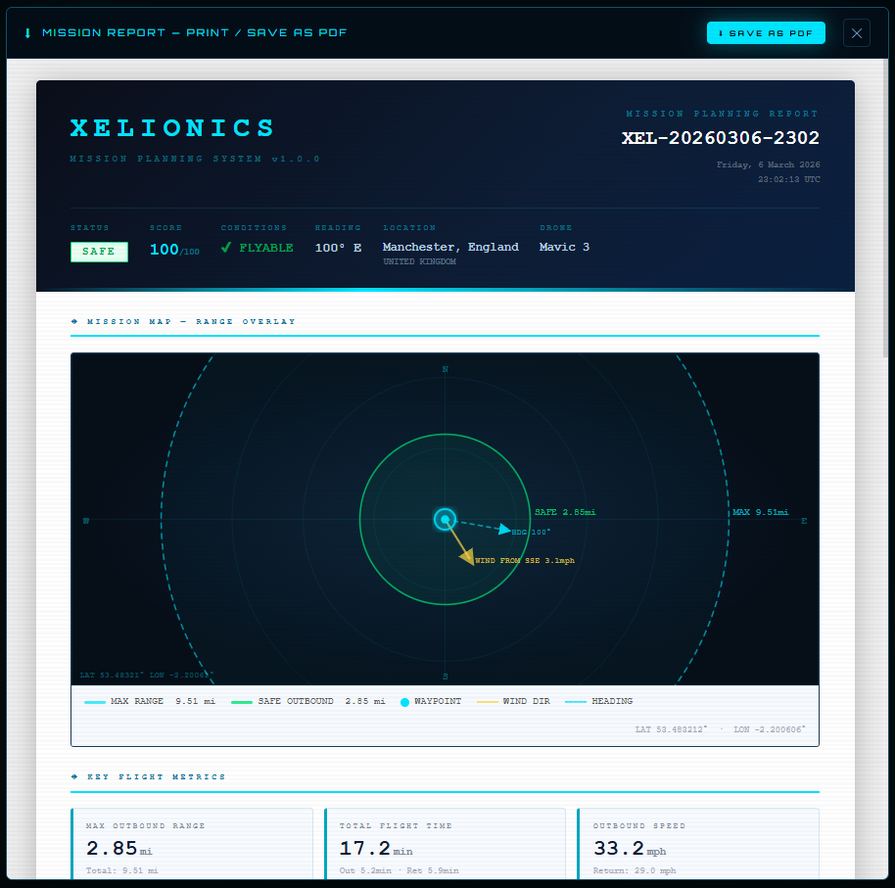Select report ID XEL-20260306-2302
This screenshot has height=888, width=895.
[721, 137]
